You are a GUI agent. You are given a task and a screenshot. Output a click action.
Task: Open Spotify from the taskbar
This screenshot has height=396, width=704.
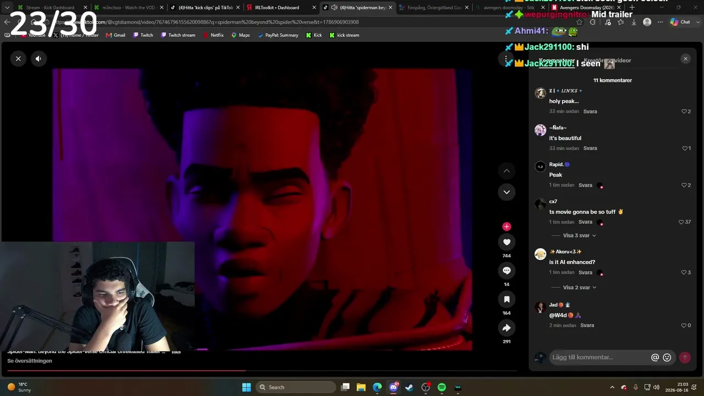pyautogui.click(x=442, y=387)
